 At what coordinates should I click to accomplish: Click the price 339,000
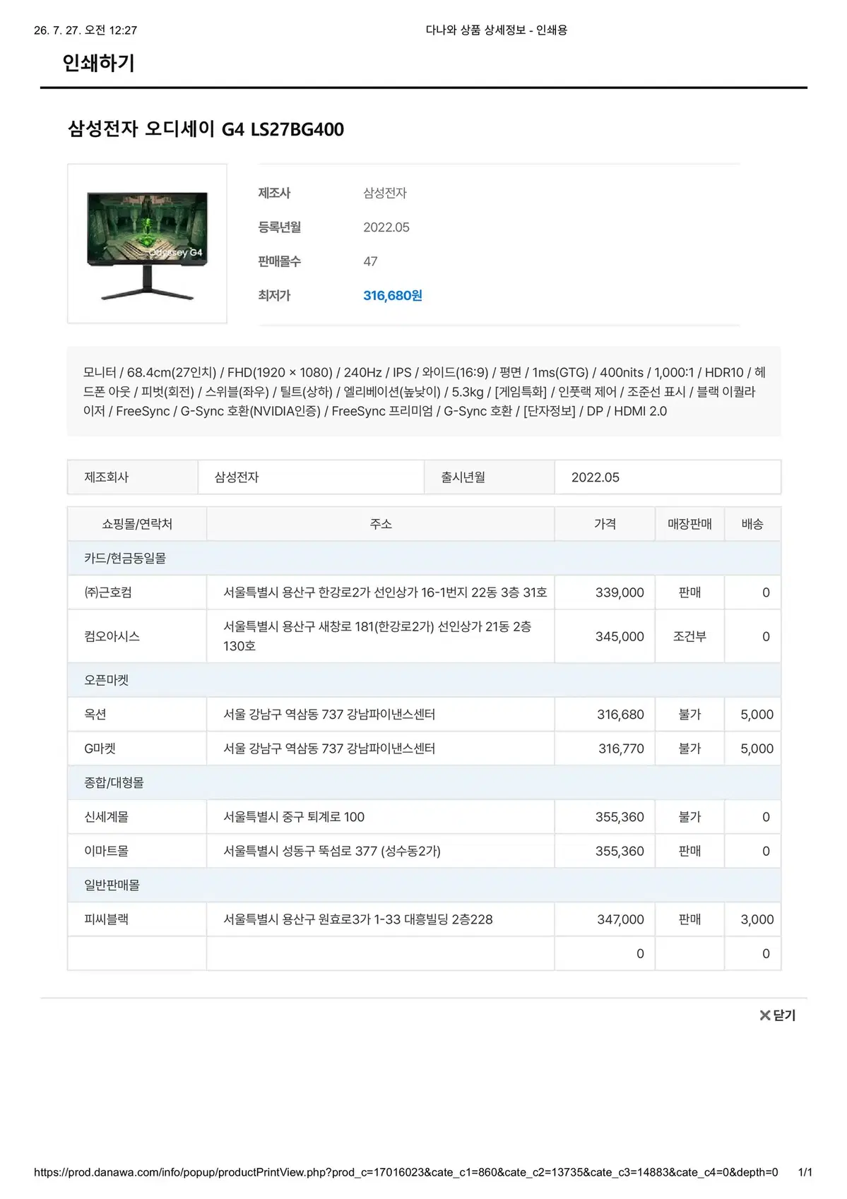[x=620, y=592]
